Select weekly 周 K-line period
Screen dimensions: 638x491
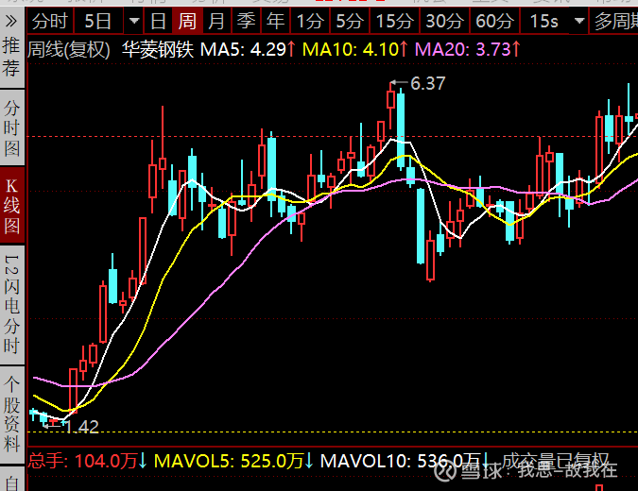pyautogui.click(x=187, y=21)
